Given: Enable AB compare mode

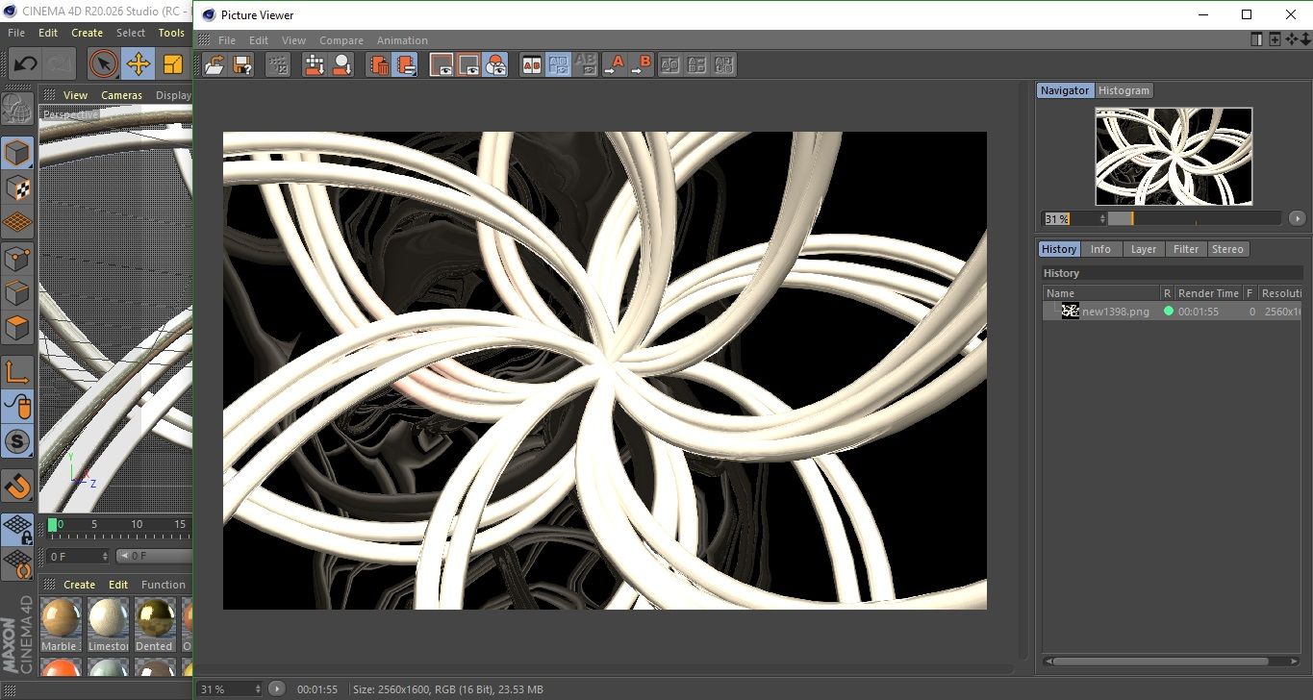Looking at the screenshot, I should pyautogui.click(x=531, y=64).
